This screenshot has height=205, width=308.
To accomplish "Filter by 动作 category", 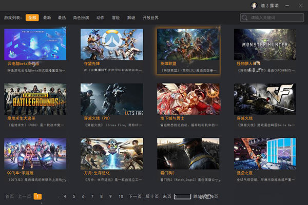I will click(x=100, y=17).
